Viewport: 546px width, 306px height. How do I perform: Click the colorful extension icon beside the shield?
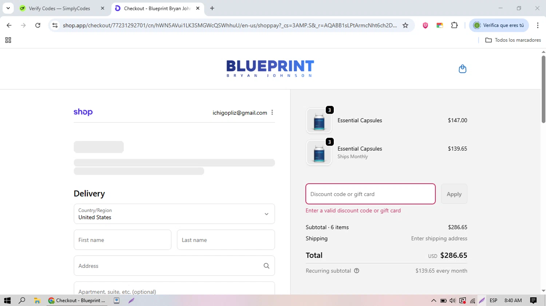click(440, 25)
